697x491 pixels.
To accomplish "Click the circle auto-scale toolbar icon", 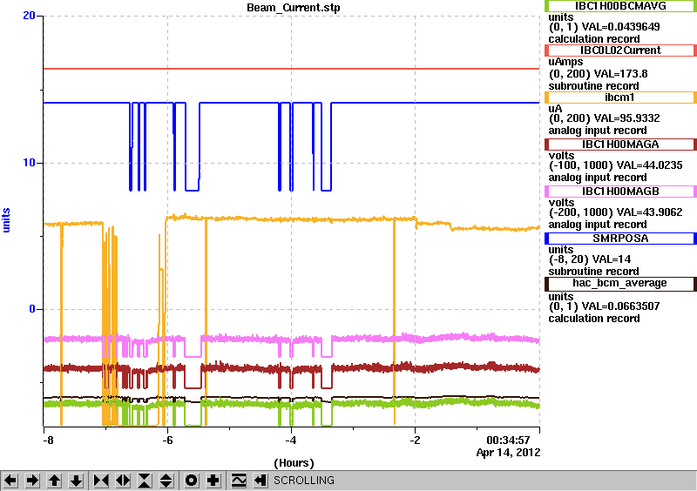I will [191, 481].
